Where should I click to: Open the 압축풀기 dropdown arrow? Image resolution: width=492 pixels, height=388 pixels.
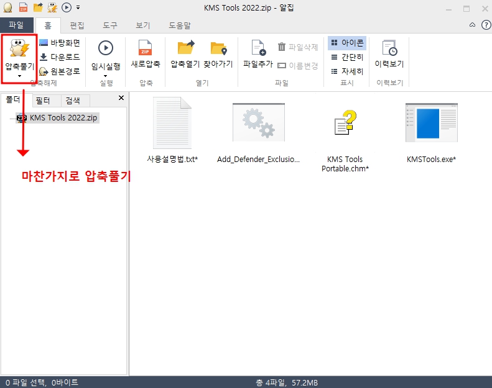(x=19, y=76)
